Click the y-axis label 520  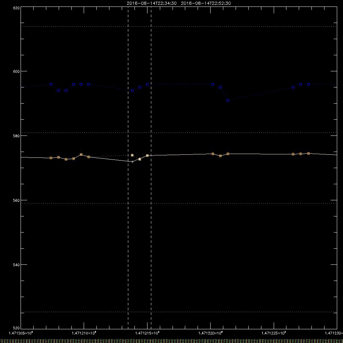pyautogui.click(x=16, y=328)
